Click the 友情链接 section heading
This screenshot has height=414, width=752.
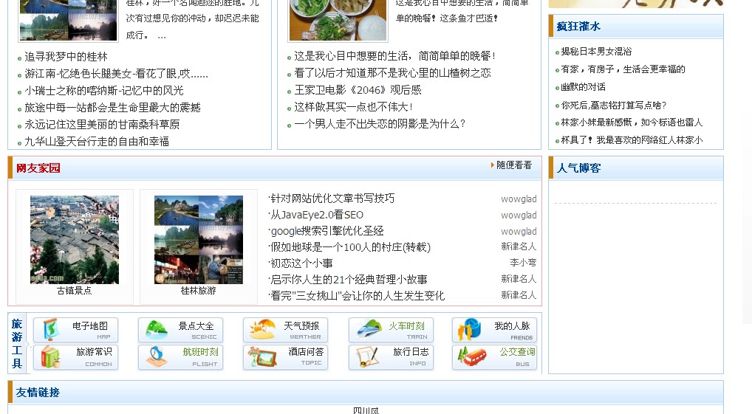click(x=38, y=393)
